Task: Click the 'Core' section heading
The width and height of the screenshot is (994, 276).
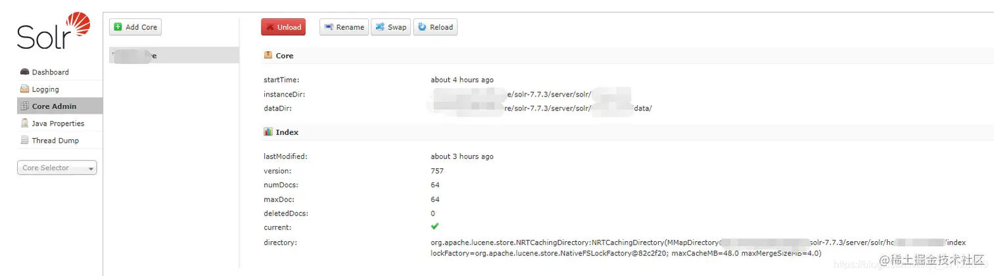Action: [x=285, y=56]
